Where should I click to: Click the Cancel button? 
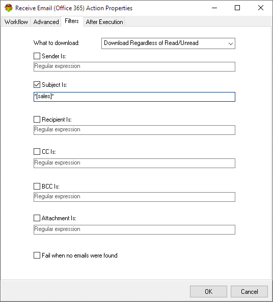[249, 291]
